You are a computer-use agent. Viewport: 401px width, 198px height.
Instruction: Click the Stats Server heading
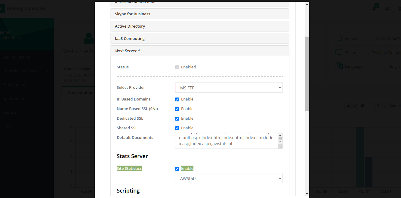(x=132, y=156)
